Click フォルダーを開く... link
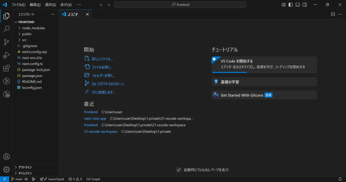 pos(100,75)
